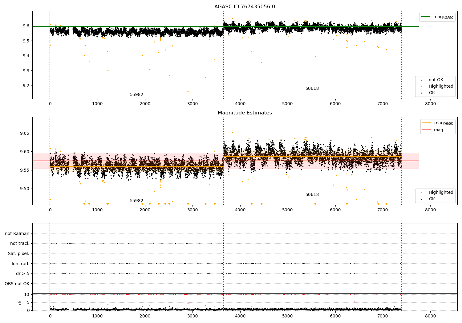Click the 5 tick on the dr axis

[28, 303]
